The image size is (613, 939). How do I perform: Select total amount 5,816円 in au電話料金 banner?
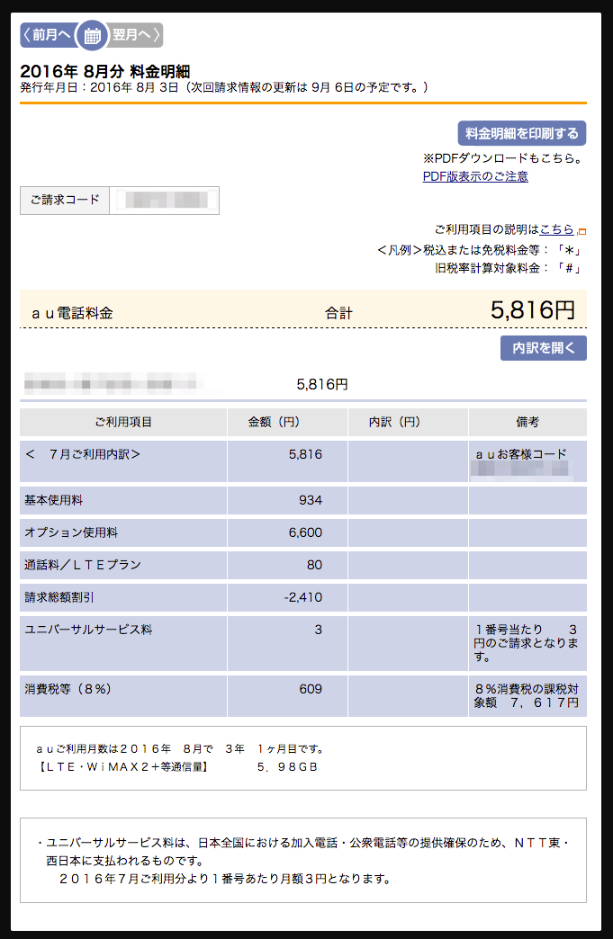tap(533, 309)
